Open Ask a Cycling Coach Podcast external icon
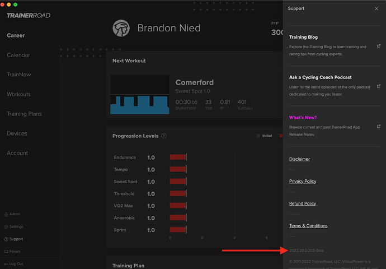This screenshot has height=269, width=386. click(379, 86)
